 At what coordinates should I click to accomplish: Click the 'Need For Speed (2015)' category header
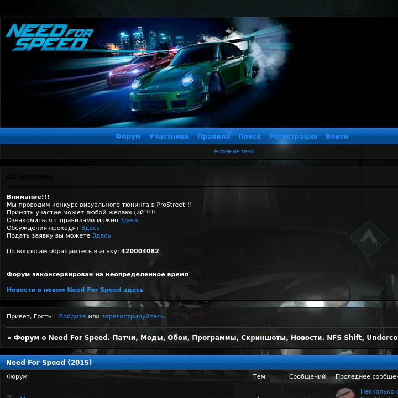coord(49,362)
